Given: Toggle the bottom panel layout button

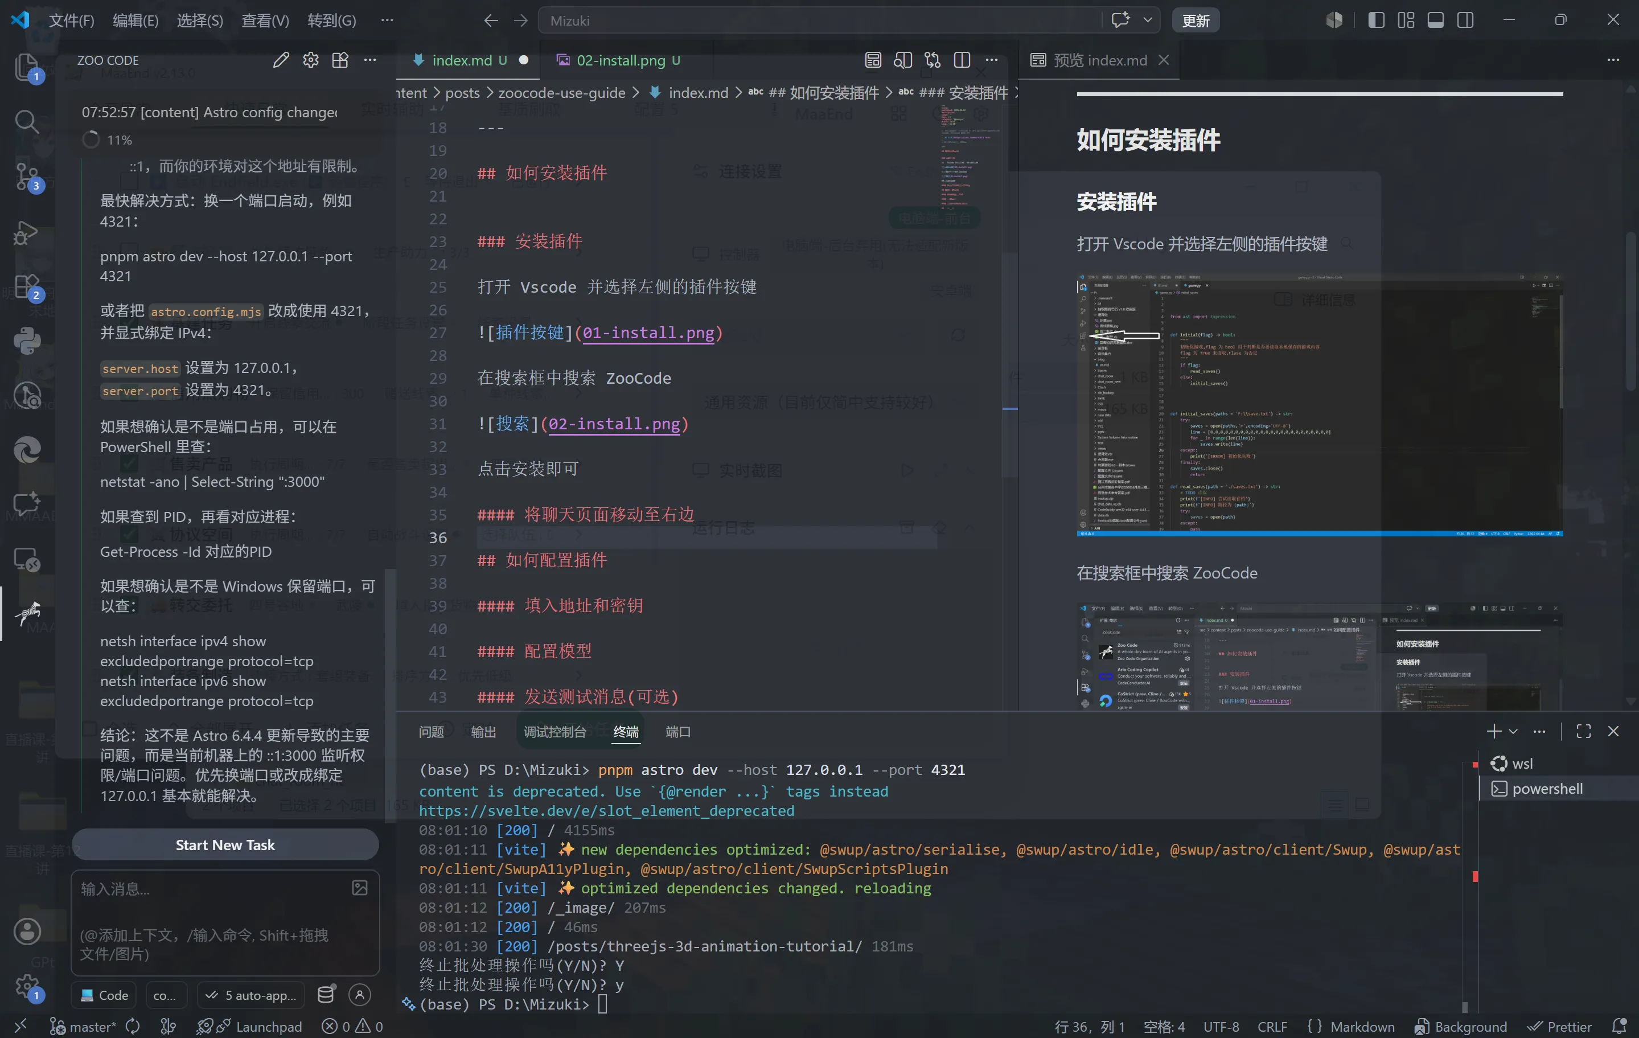Looking at the screenshot, I should coord(1436,20).
